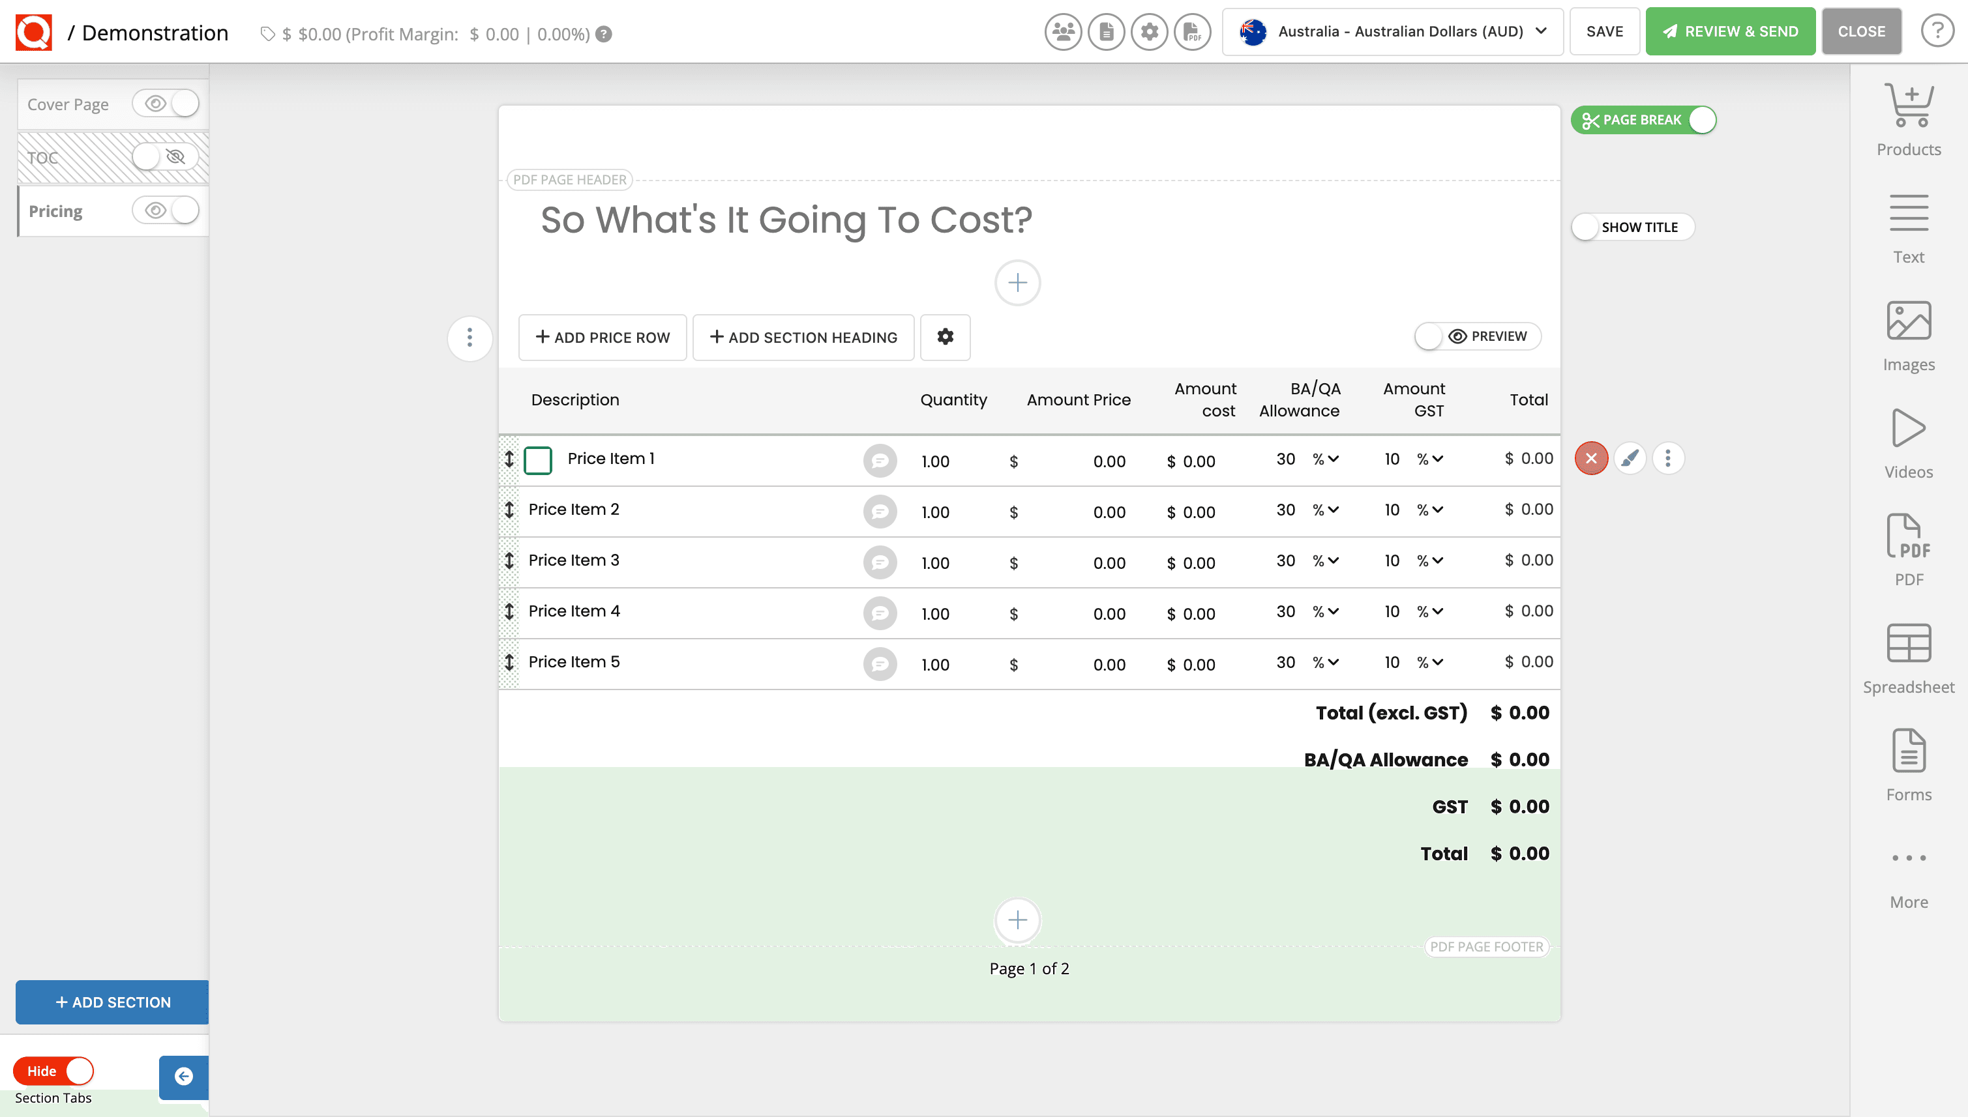Click the comment bubble on Price Item 3
The image size is (1968, 1117).
pos(880,562)
